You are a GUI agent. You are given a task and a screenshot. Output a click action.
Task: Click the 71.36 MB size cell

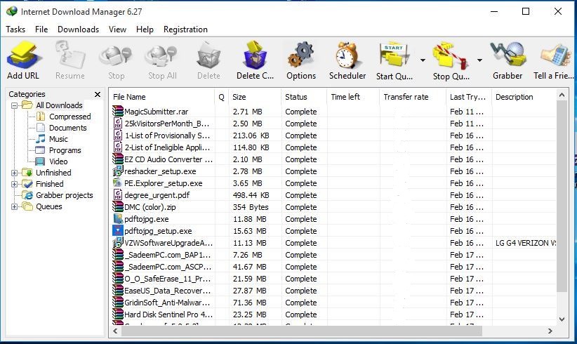click(x=249, y=303)
